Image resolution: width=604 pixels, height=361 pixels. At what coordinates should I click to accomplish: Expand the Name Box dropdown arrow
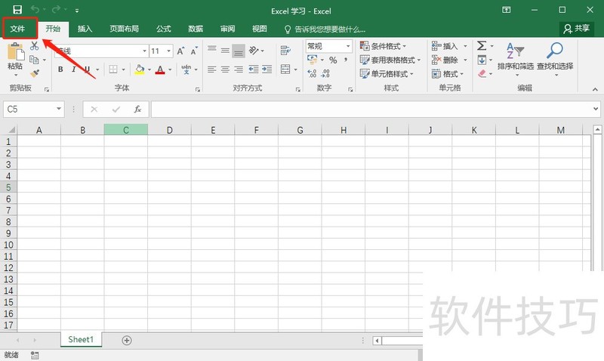[59, 110]
